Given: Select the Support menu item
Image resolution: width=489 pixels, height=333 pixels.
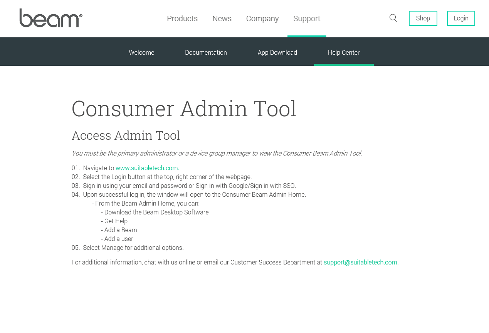Looking at the screenshot, I should (307, 18).
